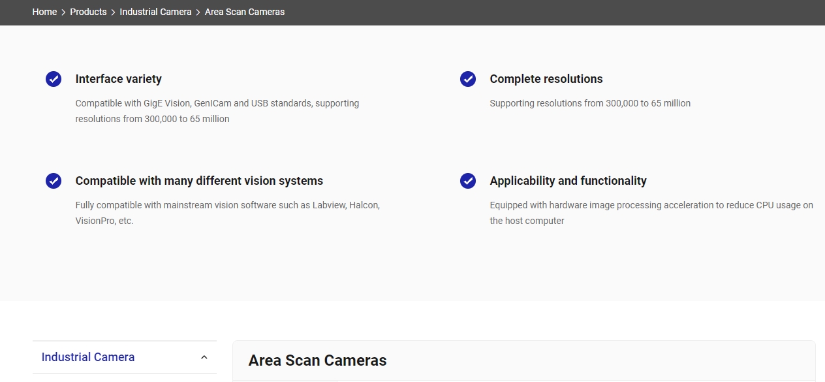Click the arrow separator after Home breadcrumb
Screen dimensions: 825x382
pyautogui.click(x=63, y=12)
